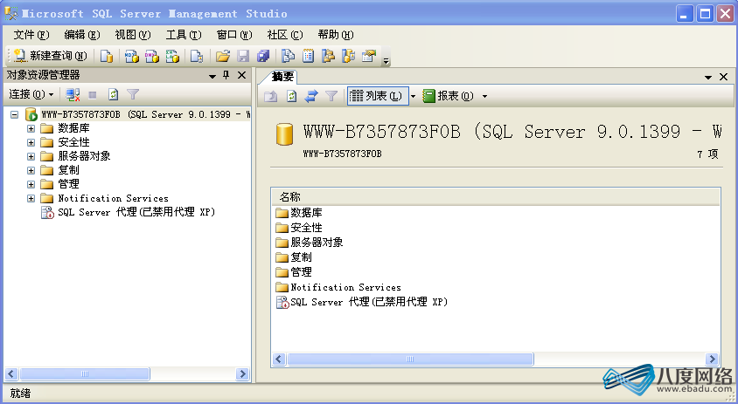The width and height of the screenshot is (738, 404).
Task: Select Notification Services in the summary list
Action: (345, 287)
